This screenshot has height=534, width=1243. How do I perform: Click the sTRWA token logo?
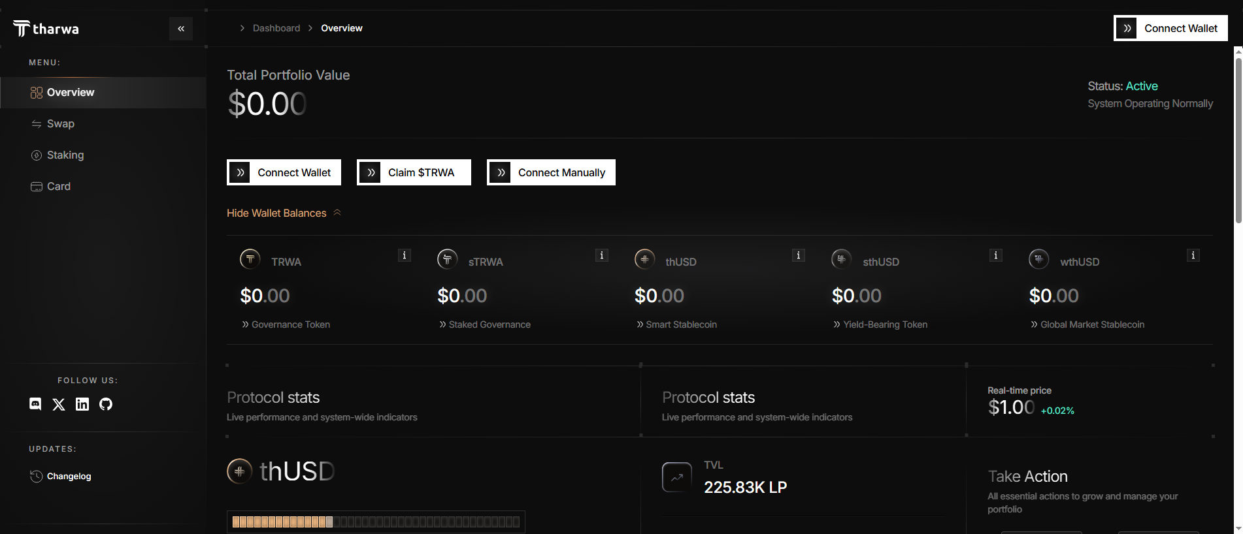448,259
